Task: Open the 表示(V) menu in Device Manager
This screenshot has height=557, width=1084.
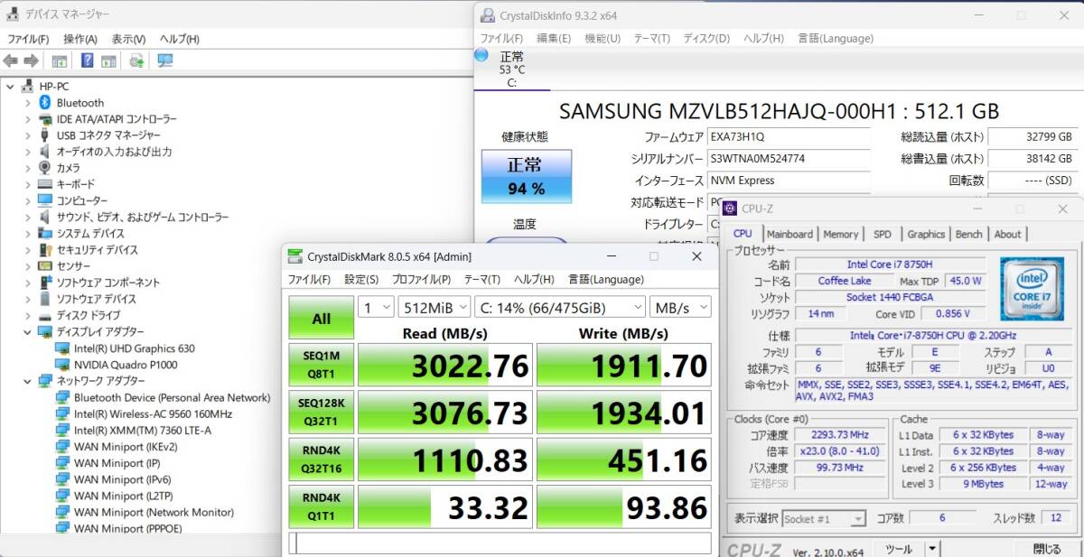Action: (x=128, y=39)
